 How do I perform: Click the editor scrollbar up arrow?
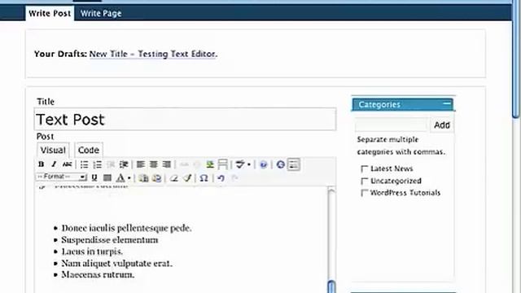[331, 190]
